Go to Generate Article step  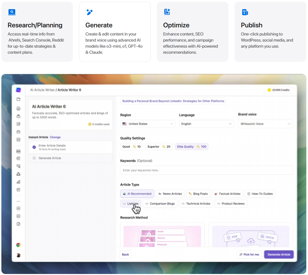tap(71, 158)
